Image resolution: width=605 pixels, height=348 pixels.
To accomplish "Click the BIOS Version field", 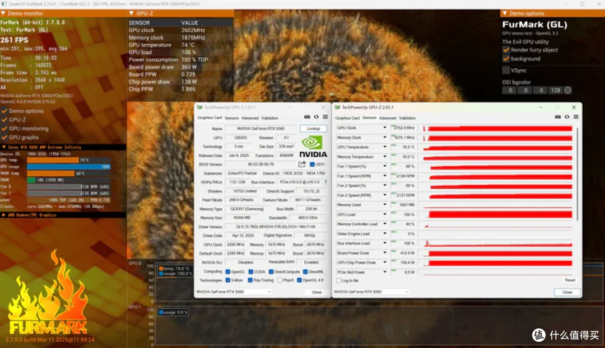I will click(261, 164).
